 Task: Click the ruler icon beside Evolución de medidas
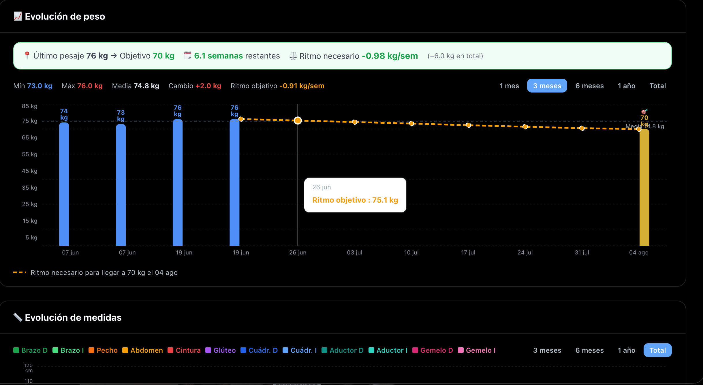pos(18,317)
